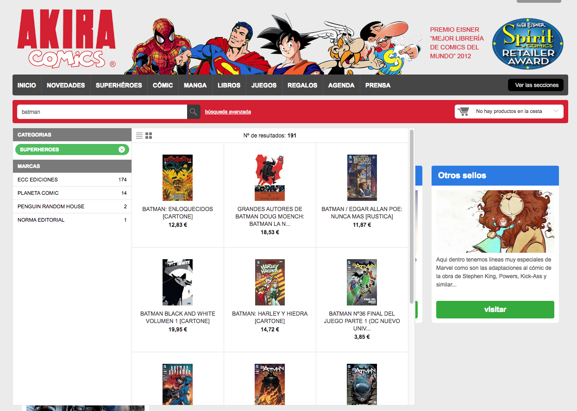Open the Ver las secciones menu
Image resolution: width=577 pixels, height=411 pixels.
pyautogui.click(x=536, y=85)
